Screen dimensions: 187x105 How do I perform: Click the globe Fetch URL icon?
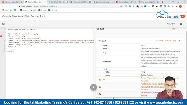(3, 24)
